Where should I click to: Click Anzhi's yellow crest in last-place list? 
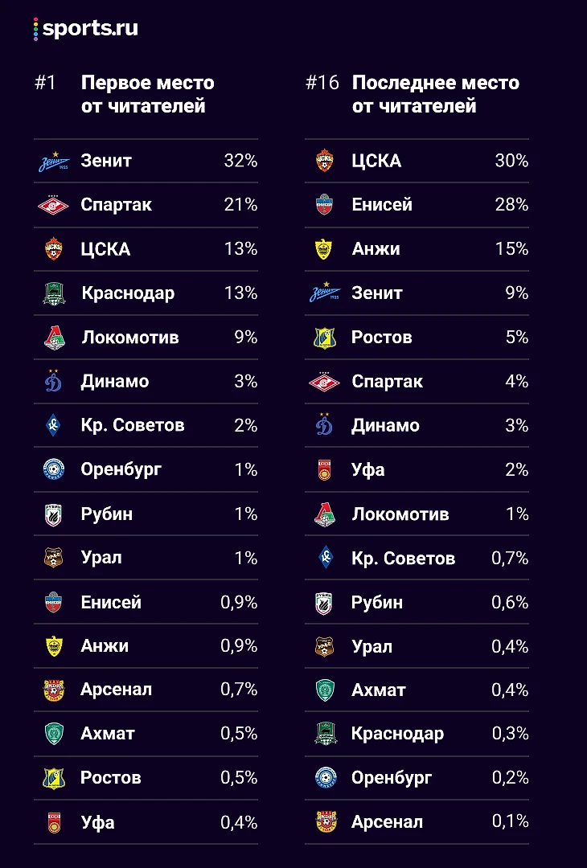(x=324, y=250)
